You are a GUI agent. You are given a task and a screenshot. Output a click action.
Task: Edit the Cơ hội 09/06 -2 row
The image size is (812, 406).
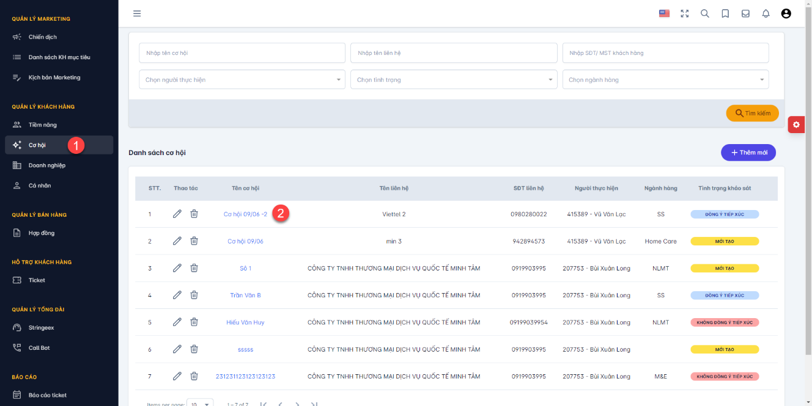[177, 214]
